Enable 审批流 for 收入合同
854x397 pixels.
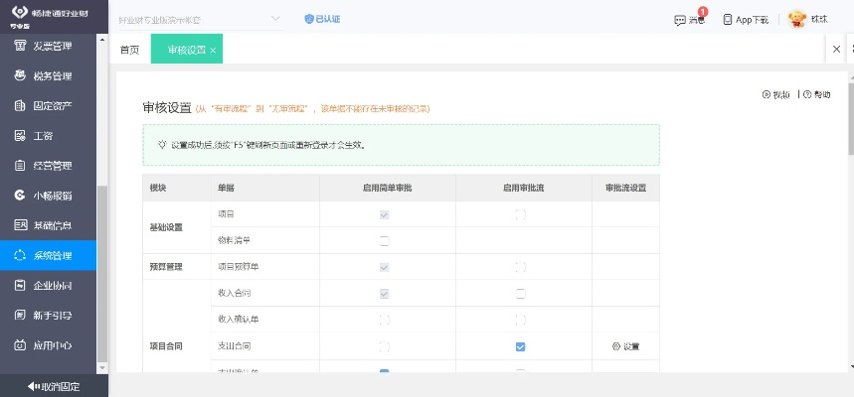tap(520, 293)
